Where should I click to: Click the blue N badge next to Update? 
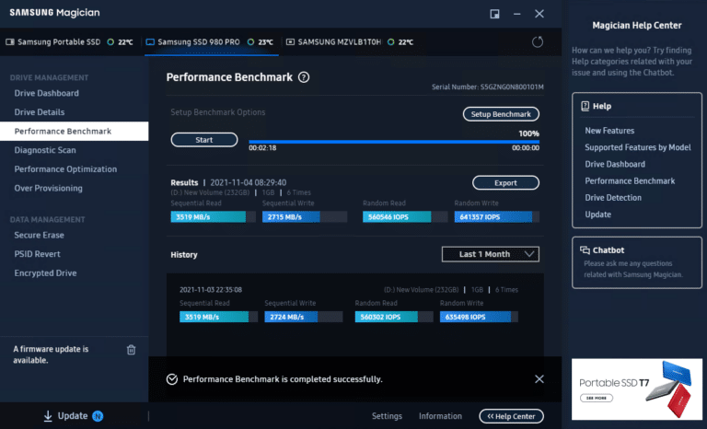98,416
